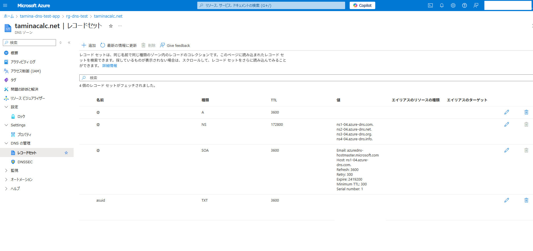Toggle favorite star on レコードセット menu item
This screenshot has height=251, width=533.
[x=66, y=153]
